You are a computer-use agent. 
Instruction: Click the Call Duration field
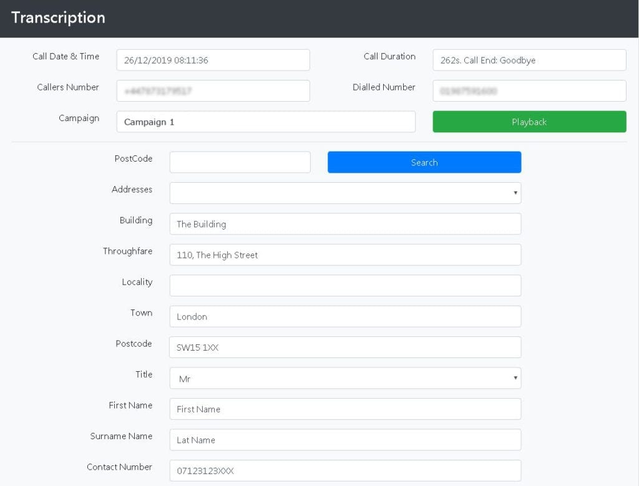pyautogui.click(x=529, y=60)
